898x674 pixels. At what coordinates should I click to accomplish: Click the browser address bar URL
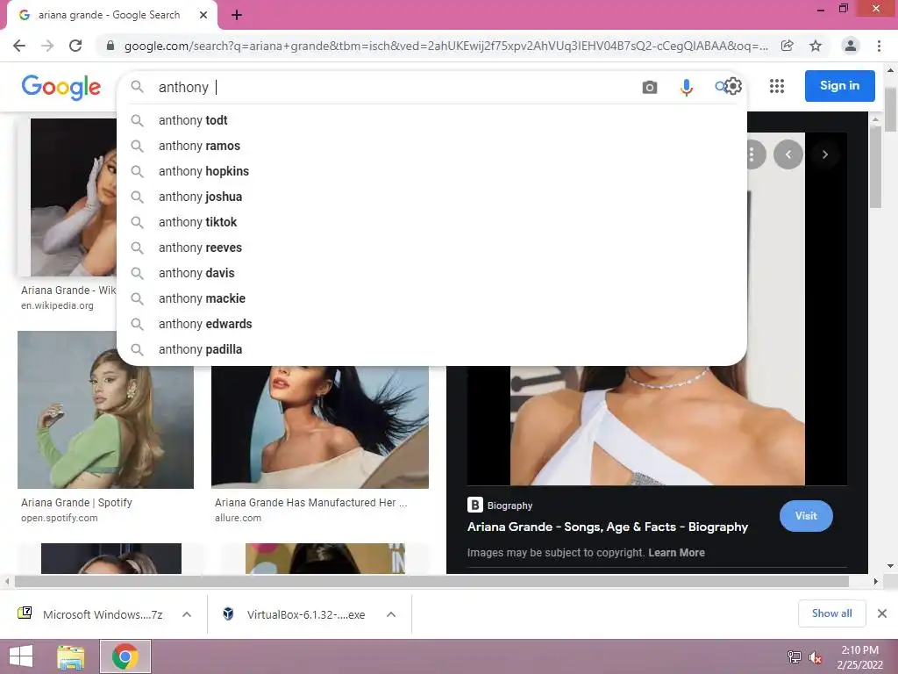(x=446, y=46)
